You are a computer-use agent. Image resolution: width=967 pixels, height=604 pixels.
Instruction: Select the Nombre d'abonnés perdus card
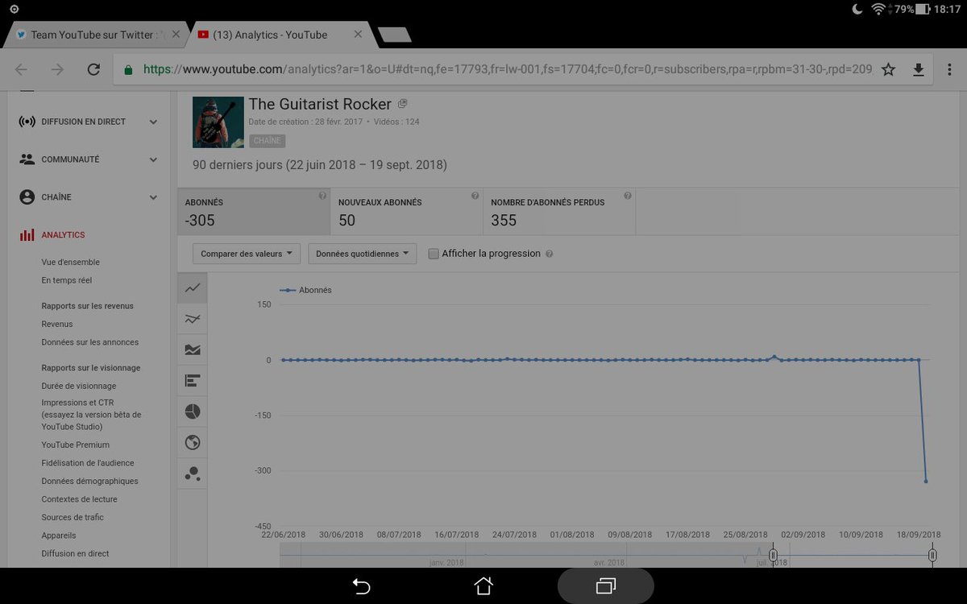559,212
